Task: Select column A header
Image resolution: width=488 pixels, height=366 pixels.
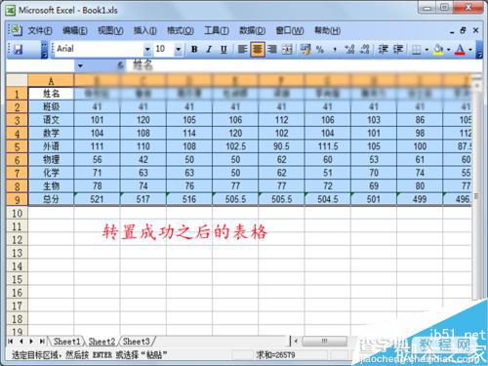Action: 51,80
